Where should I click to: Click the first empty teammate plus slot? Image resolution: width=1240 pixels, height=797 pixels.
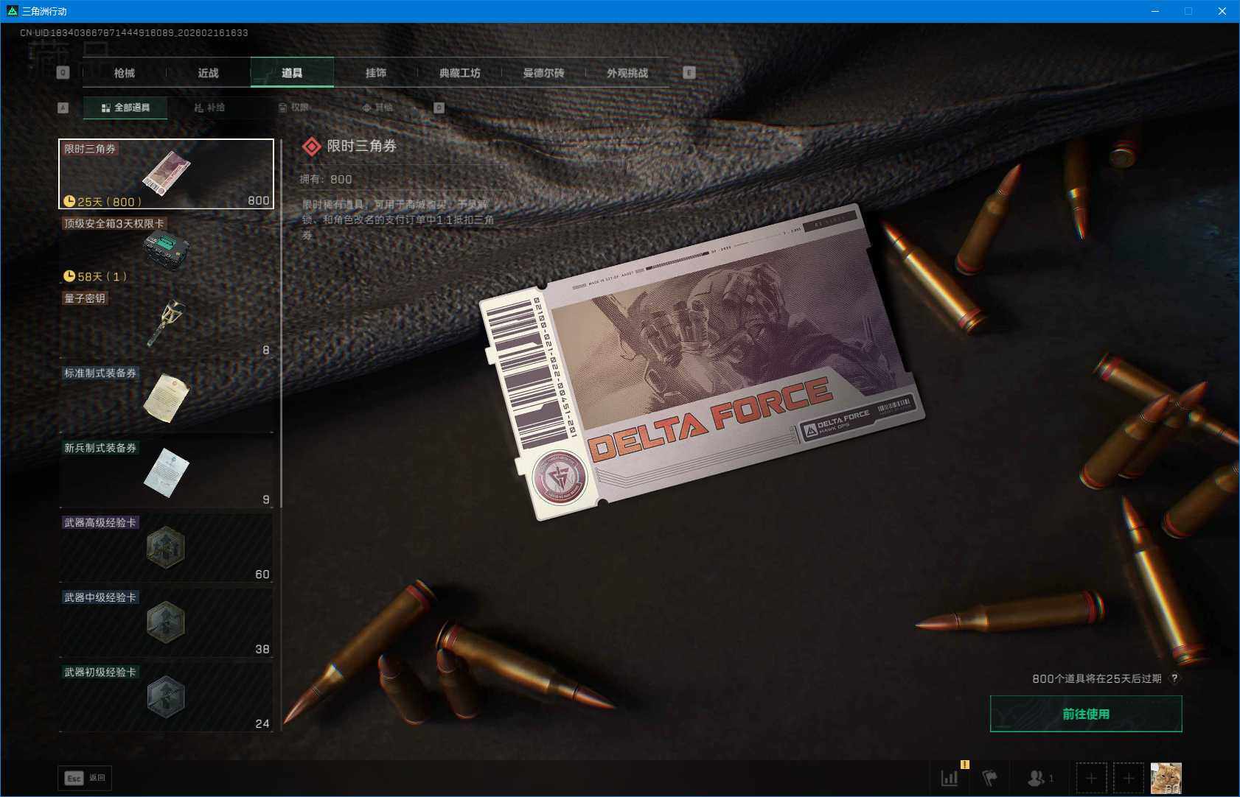click(1091, 778)
